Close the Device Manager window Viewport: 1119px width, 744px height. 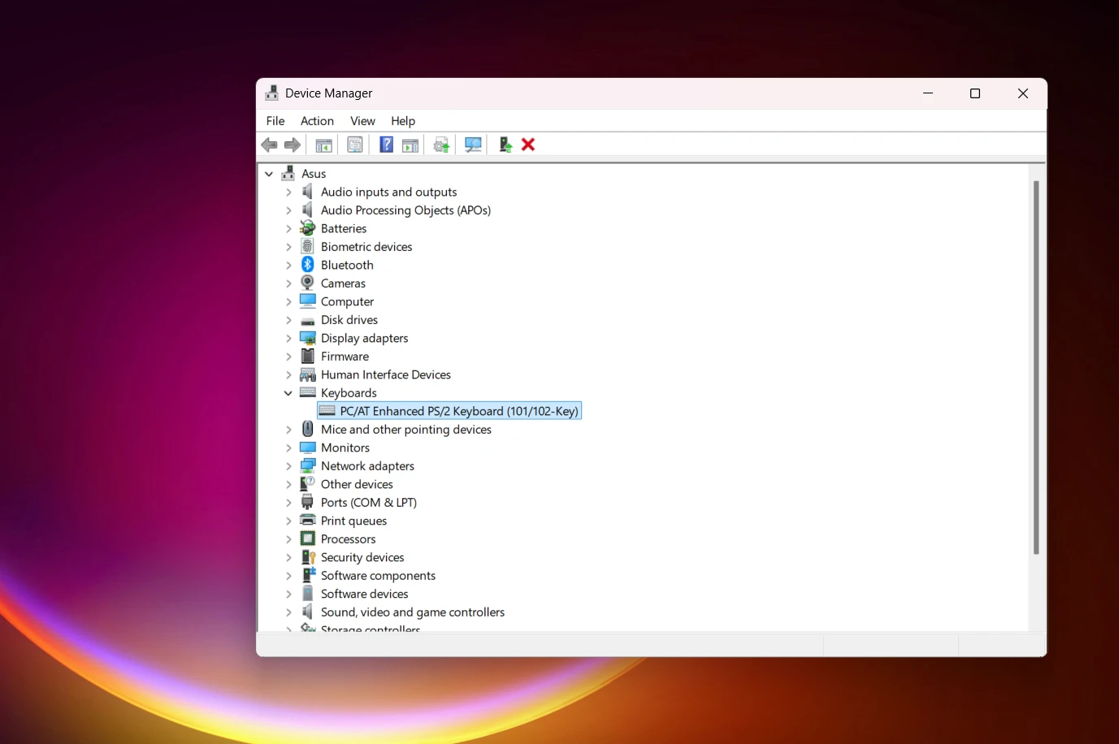pyautogui.click(x=1023, y=93)
